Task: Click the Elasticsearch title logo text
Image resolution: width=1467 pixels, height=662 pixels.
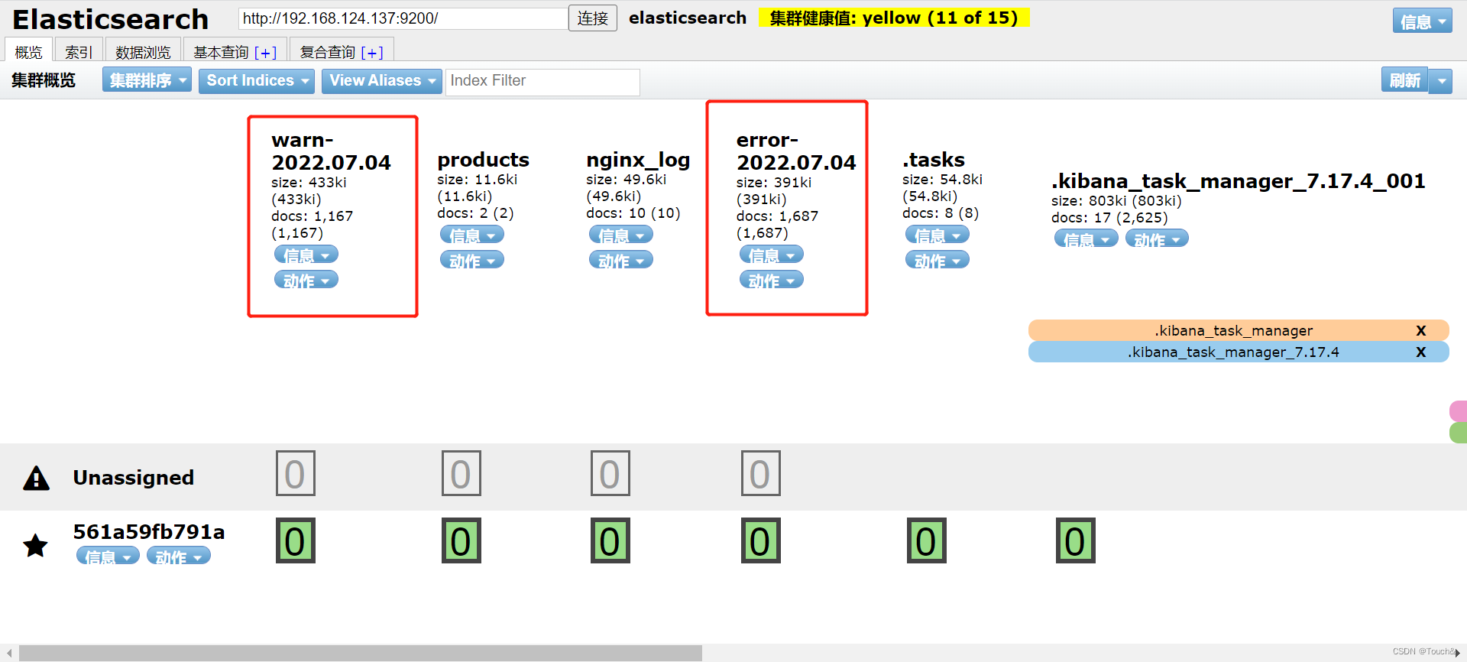Action: pyautogui.click(x=111, y=19)
